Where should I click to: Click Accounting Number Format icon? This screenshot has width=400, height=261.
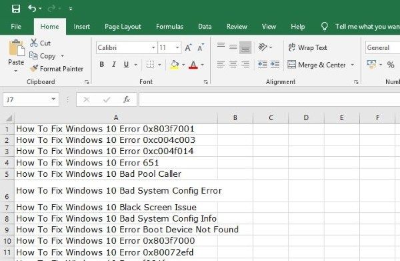(372, 65)
